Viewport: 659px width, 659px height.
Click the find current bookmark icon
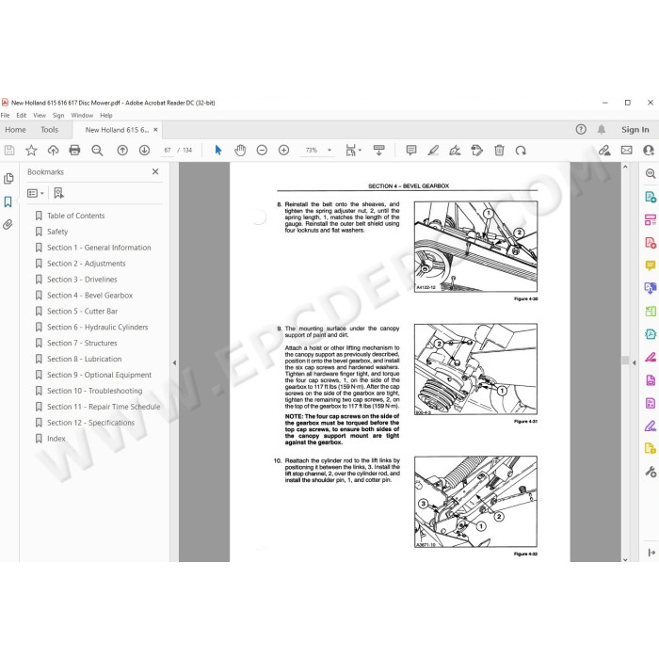tap(58, 193)
